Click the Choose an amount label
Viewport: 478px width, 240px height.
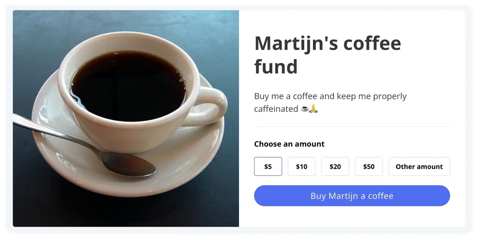coord(289,144)
